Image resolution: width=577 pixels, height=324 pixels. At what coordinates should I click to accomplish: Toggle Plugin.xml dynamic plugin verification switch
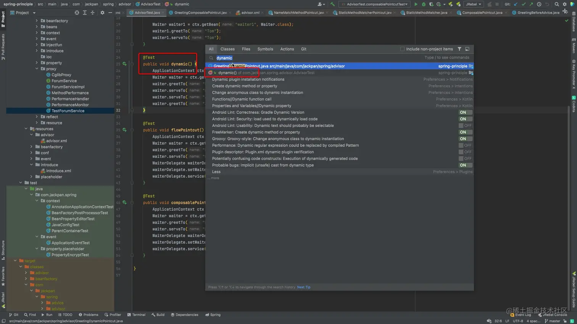pyautogui.click(x=465, y=152)
